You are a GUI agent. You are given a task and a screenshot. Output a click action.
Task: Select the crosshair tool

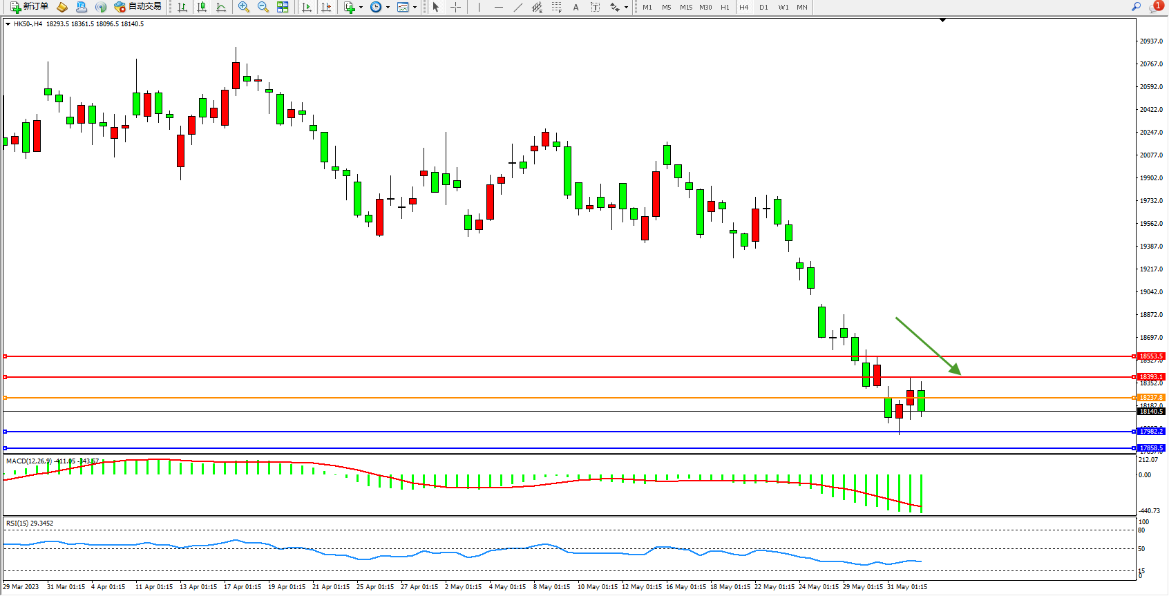(x=456, y=7)
